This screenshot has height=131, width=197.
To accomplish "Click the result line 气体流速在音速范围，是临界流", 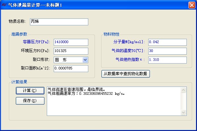I will pos(76,89).
